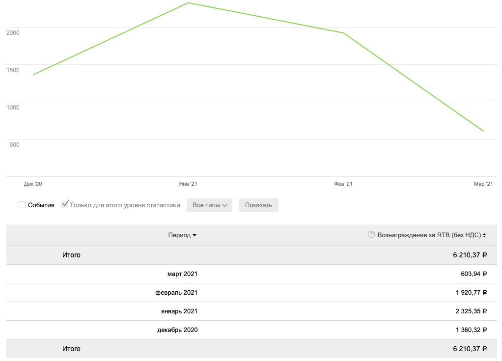Click the Фев '21 chart axis label
The image size is (502, 361).
(x=343, y=184)
